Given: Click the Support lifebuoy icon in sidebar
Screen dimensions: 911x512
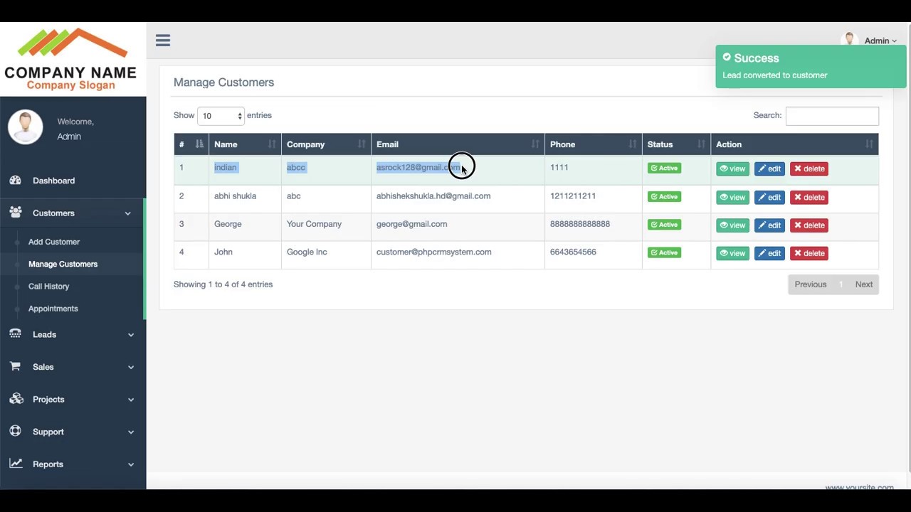Looking at the screenshot, I should point(15,432).
